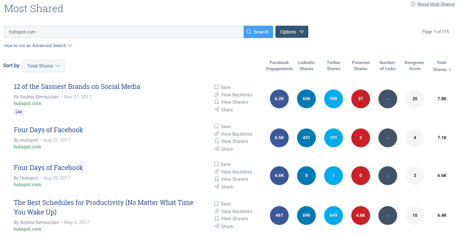The width and height of the screenshot is (458, 235).
Task: Click Save bookmark icon for Productivity Schedules article
Action: point(216,204)
